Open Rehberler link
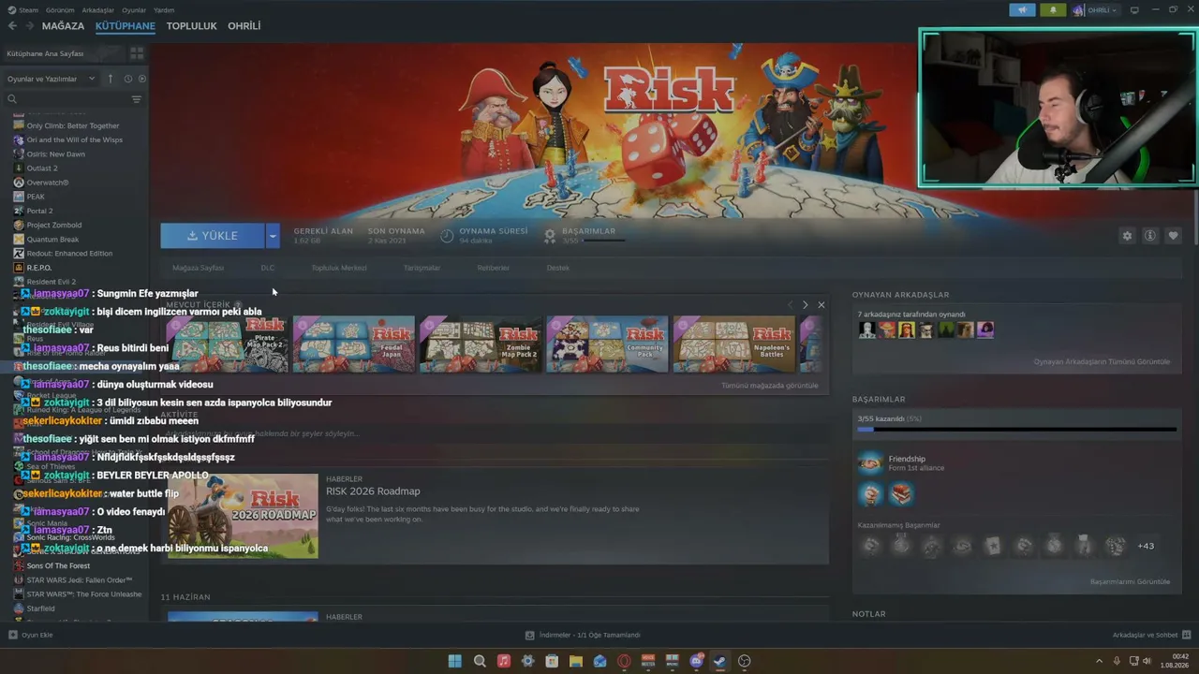The width and height of the screenshot is (1199, 674). click(494, 268)
